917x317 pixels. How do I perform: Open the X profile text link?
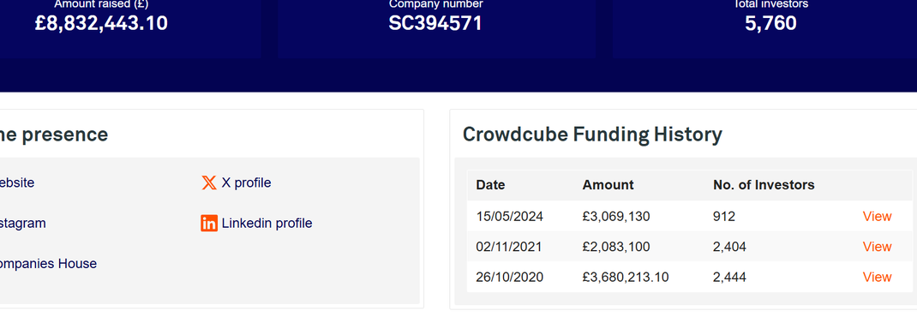click(246, 183)
